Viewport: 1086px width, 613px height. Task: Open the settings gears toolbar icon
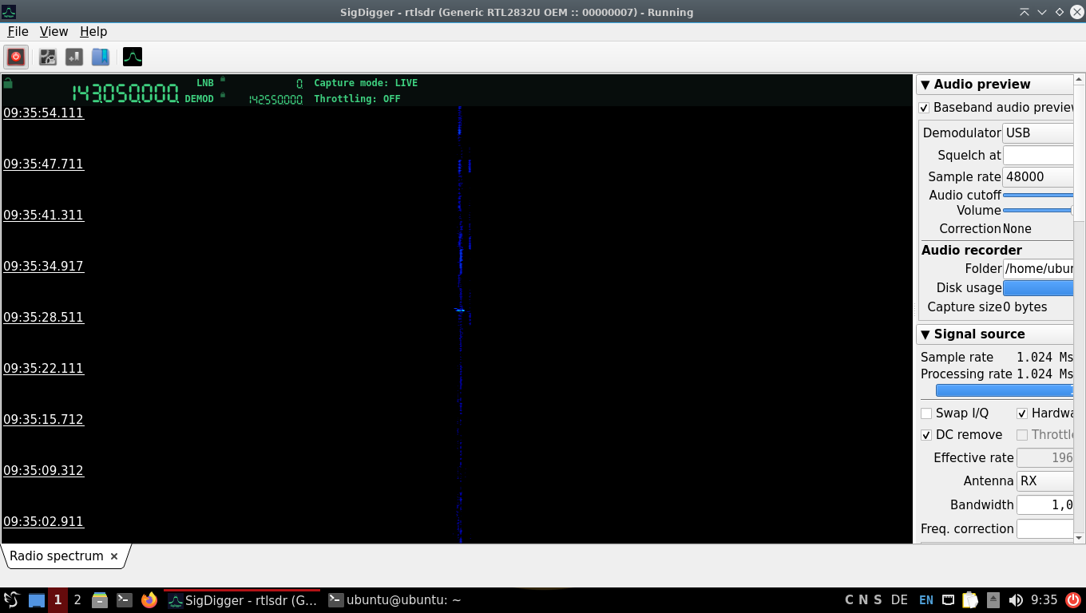point(48,57)
